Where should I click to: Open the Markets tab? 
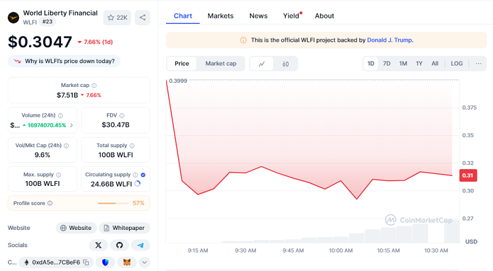tap(221, 16)
